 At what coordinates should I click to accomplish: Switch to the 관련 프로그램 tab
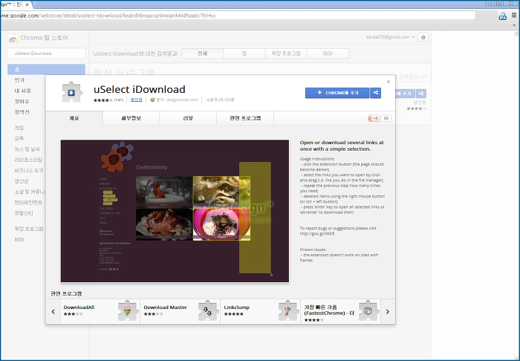click(245, 118)
